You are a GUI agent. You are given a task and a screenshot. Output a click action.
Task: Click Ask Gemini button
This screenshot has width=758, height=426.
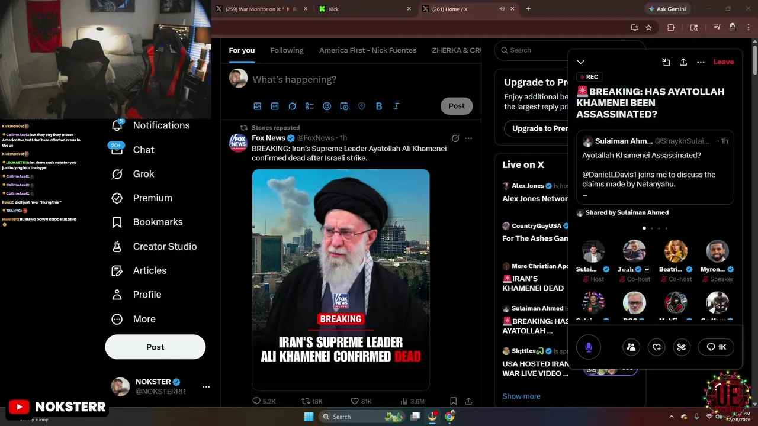[667, 9]
